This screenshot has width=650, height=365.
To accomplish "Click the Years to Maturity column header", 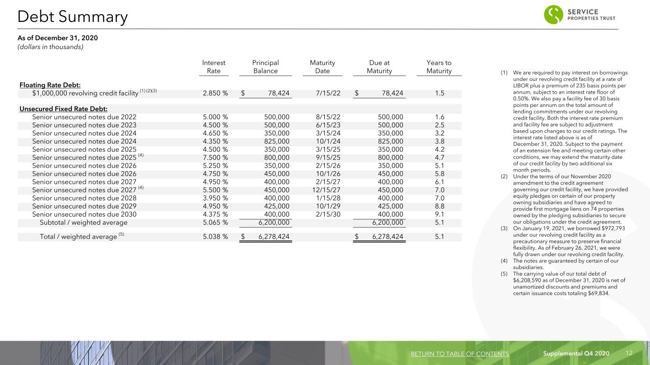I will coord(439,67).
